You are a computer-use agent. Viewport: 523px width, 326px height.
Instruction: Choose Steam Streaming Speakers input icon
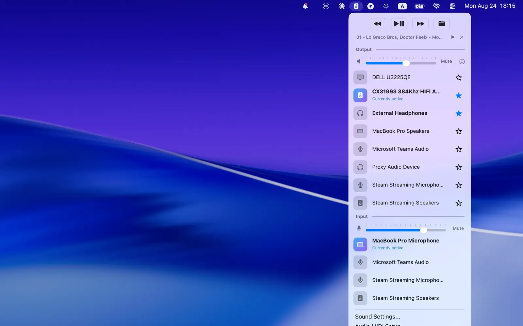coord(360,298)
